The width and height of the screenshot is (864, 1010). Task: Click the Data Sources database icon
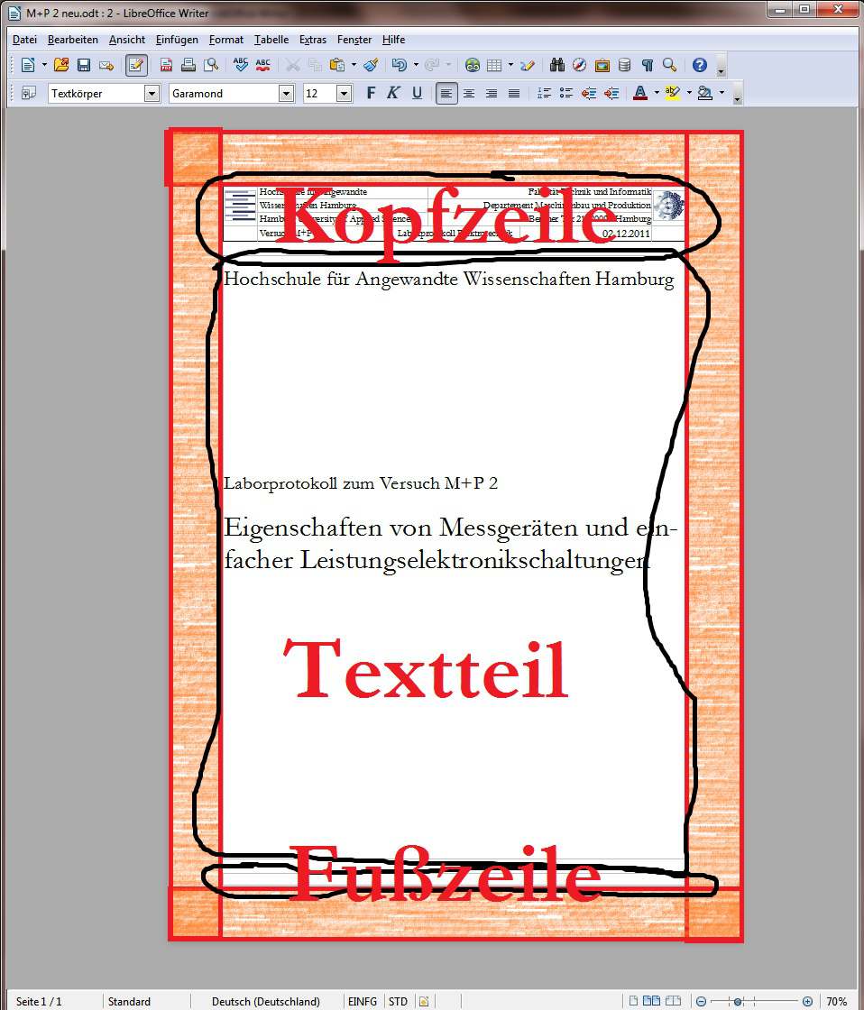(x=624, y=65)
